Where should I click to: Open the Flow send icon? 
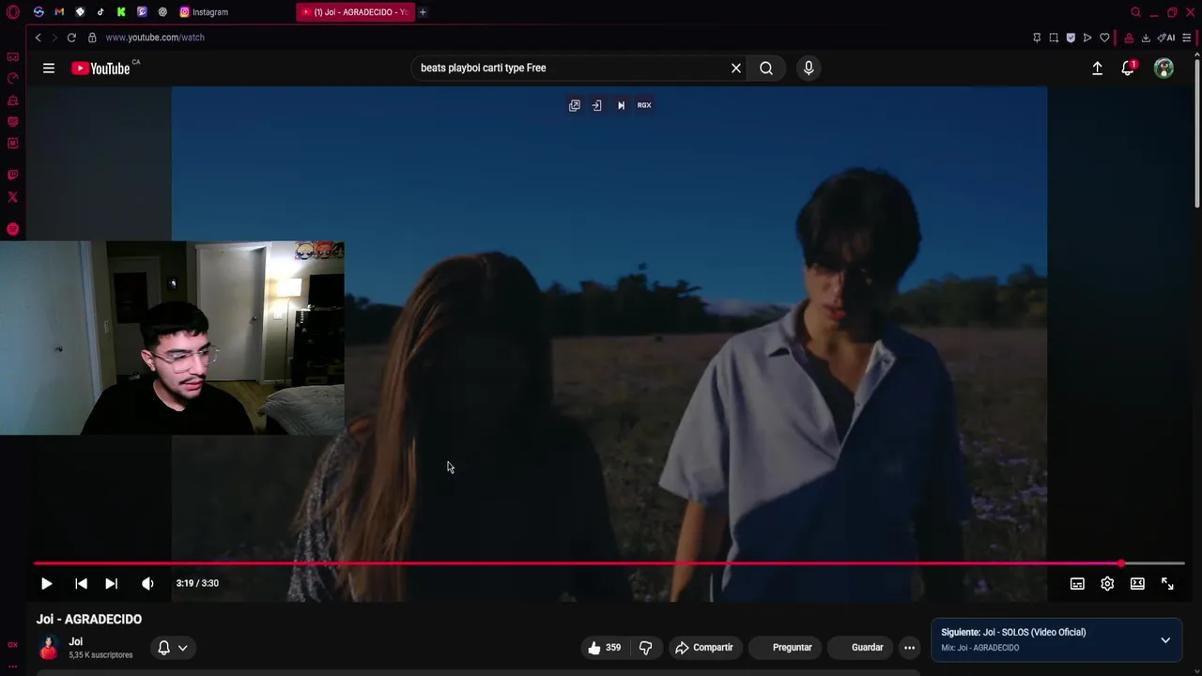pyautogui.click(x=1087, y=38)
